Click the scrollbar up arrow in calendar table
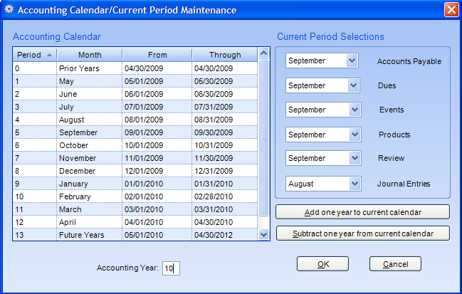 click(263, 53)
